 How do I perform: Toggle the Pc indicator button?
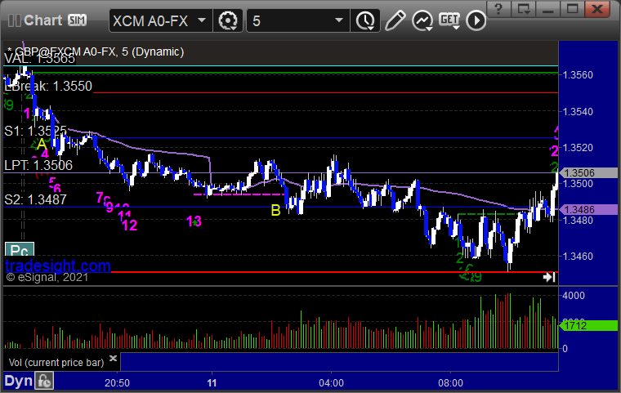(x=20, y=249)
